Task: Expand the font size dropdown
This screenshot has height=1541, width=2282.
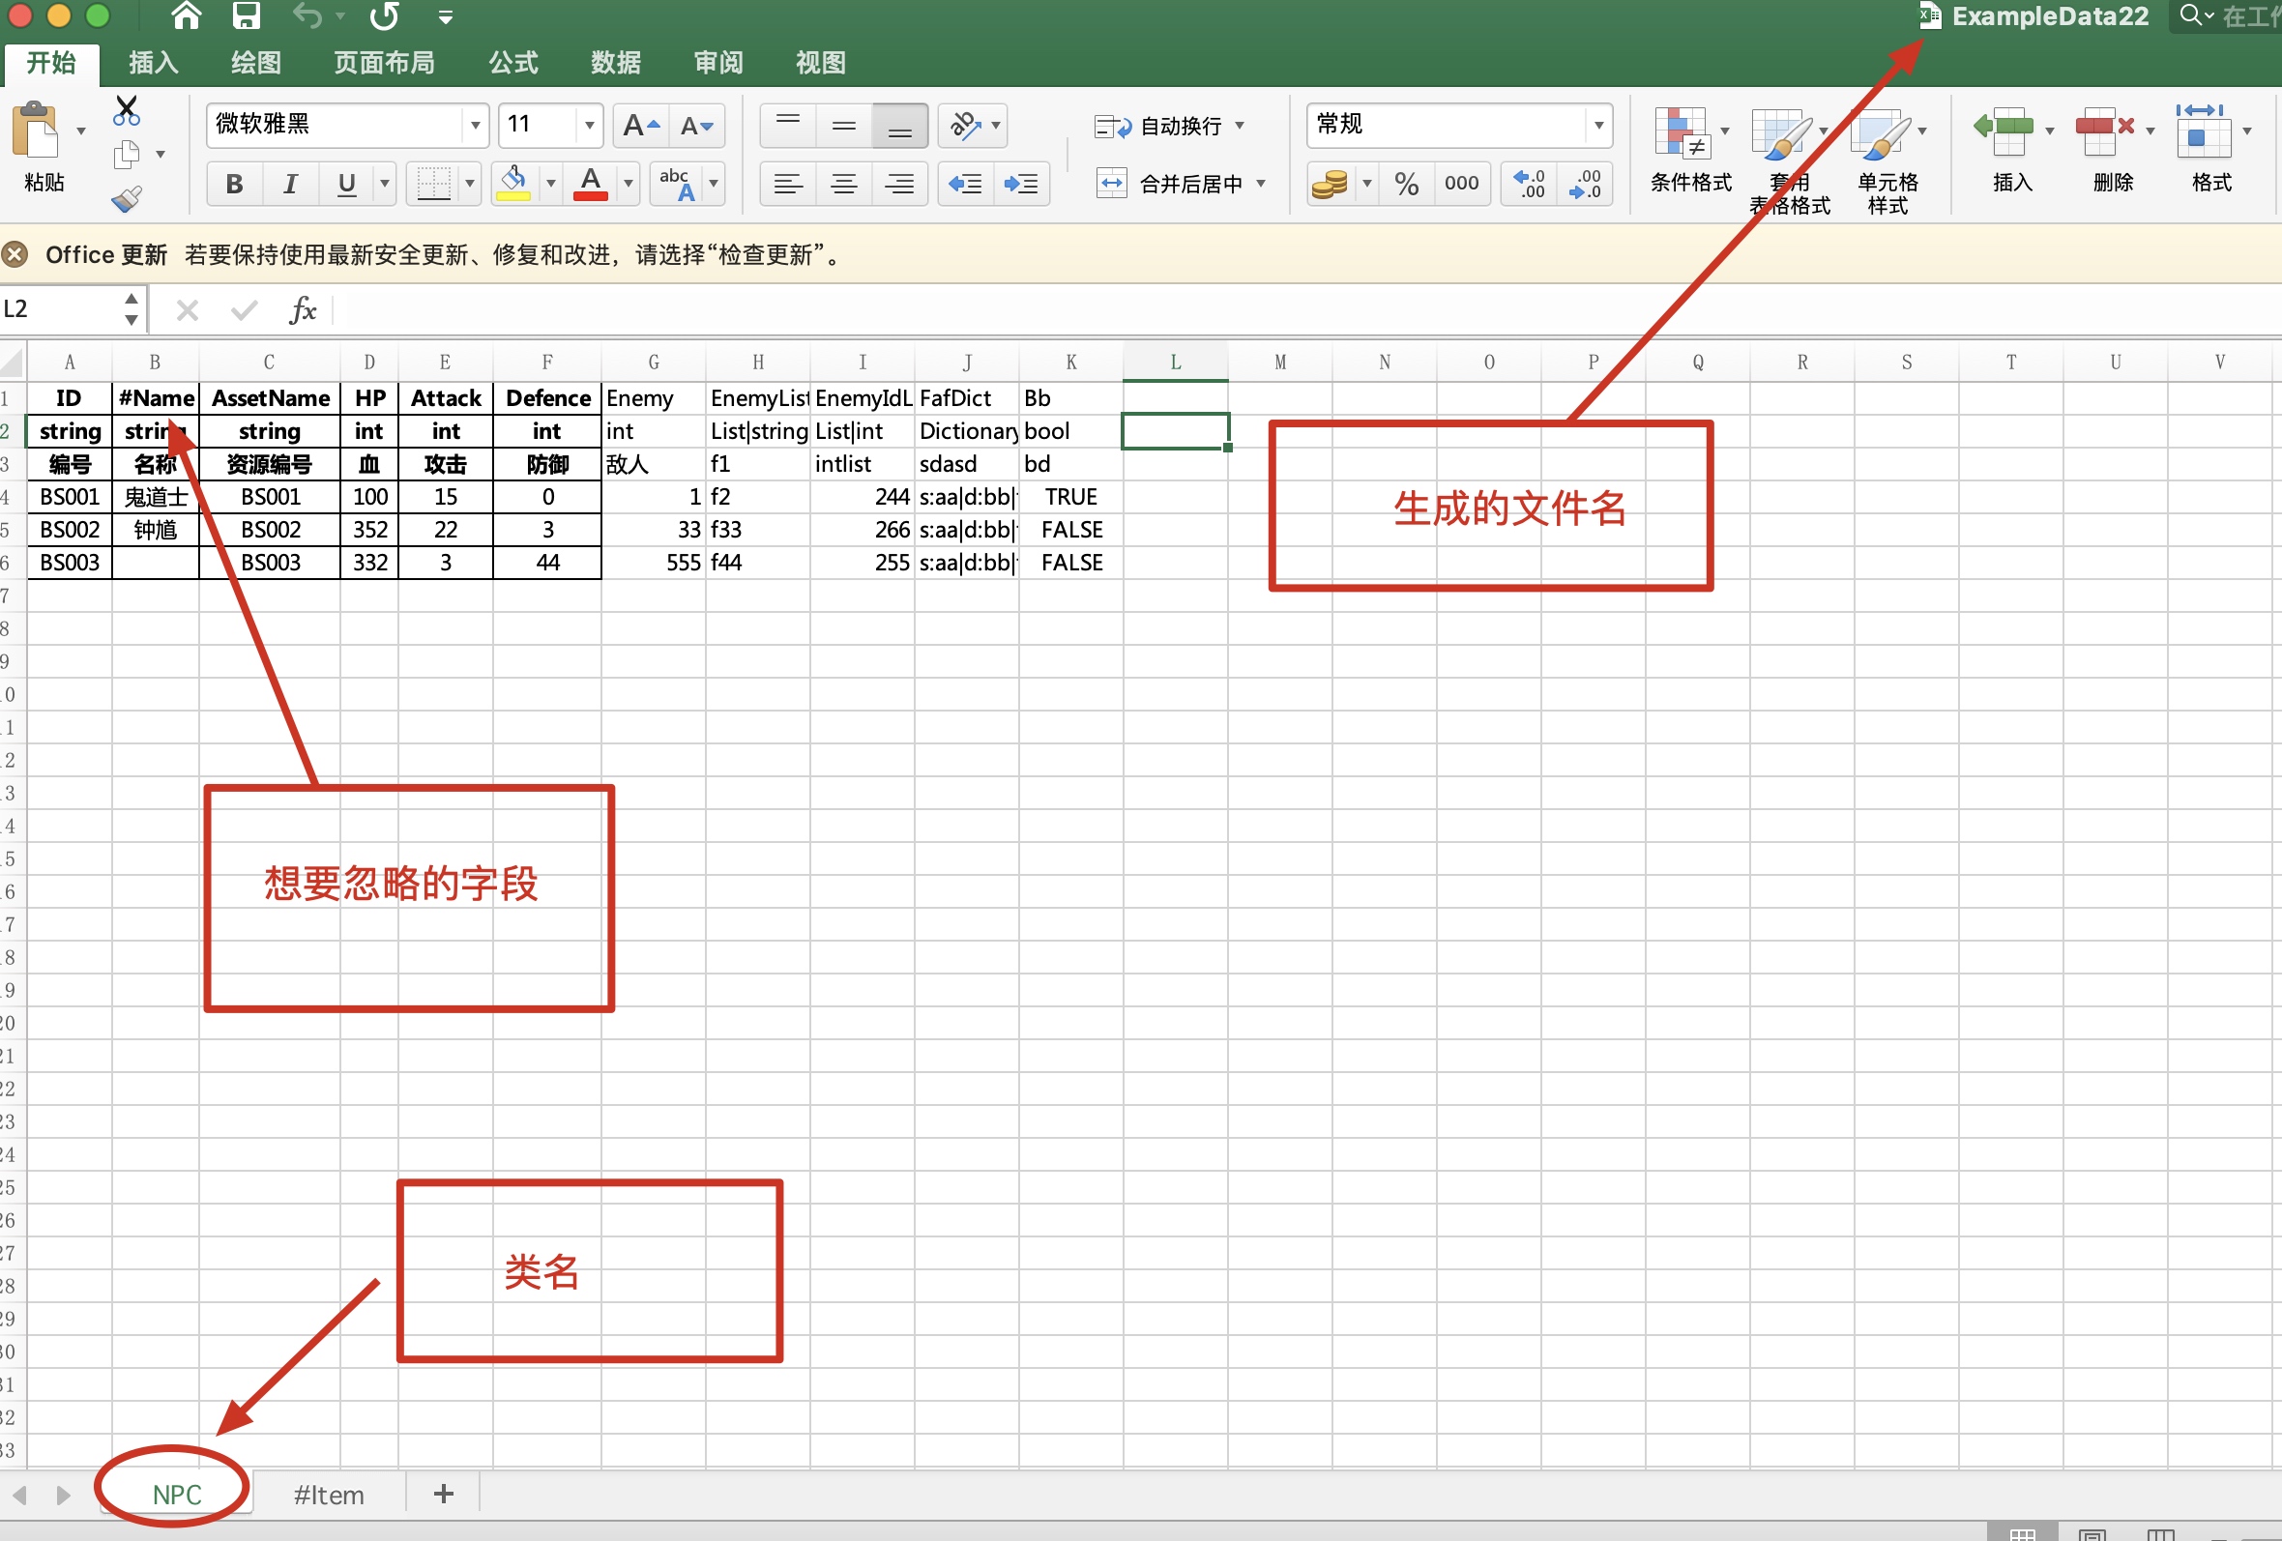Action: (x=589, y=126)
